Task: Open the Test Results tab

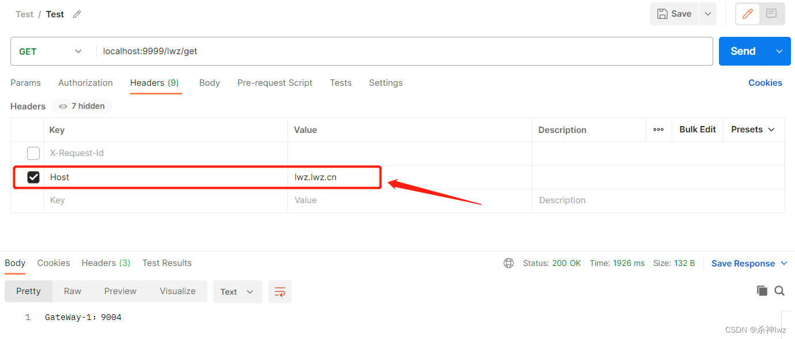Action: [167, 263]
